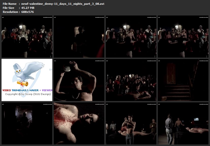Open the lone dark silhouette thumbnail
Image resolution: width=210 pixels, height=146 pixels.
click(79, 36)
